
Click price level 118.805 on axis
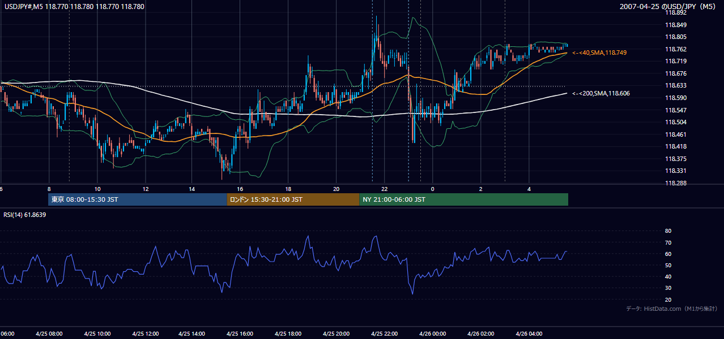pos(675,37)
